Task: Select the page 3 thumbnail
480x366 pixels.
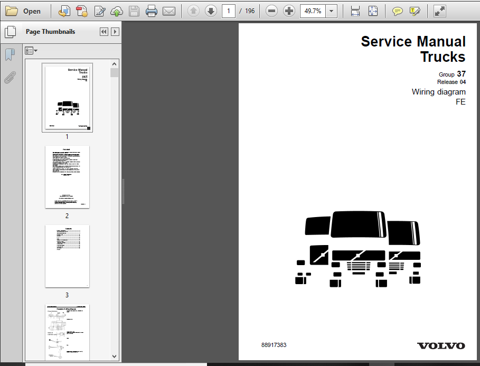Action: [68, 256]
